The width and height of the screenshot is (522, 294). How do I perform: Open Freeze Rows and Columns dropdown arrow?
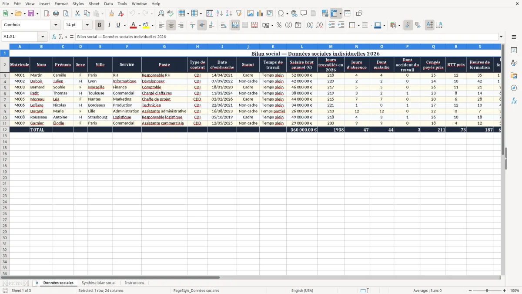tap(340, 14)
